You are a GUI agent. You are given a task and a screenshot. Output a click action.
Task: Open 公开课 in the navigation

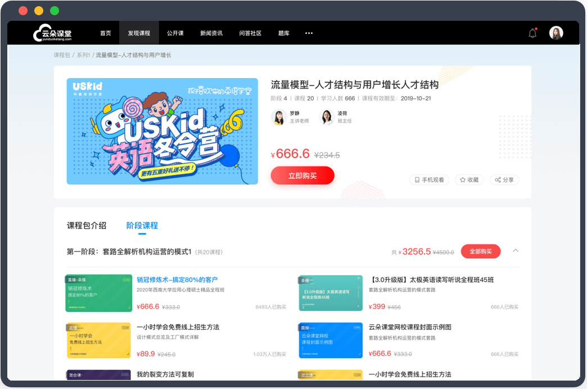click(175, 33)
